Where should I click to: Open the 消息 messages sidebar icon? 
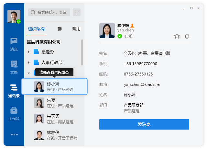[14, 45]
